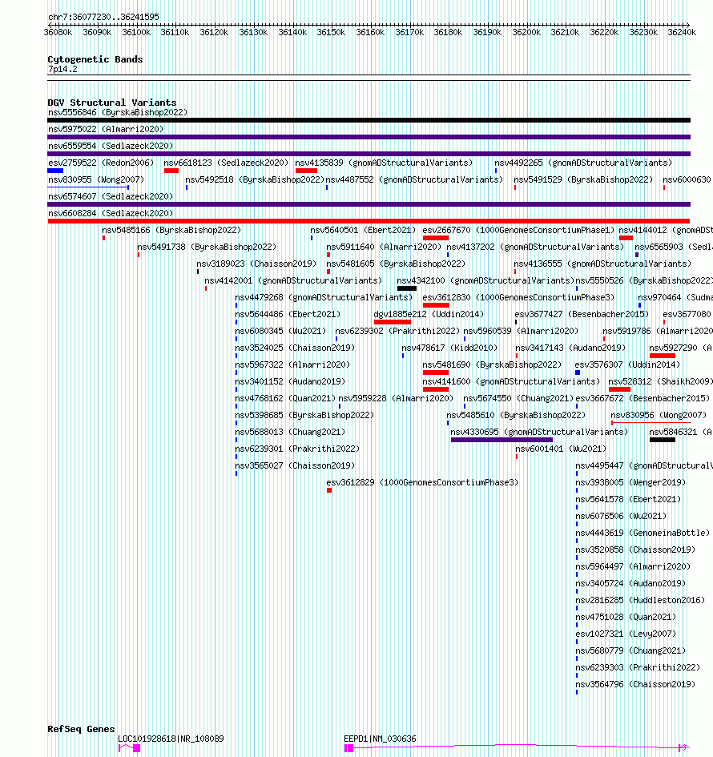This screenshot has height=757, width=713.
Task: Open nsv6080345 (Wu2021) variant
Action: [280, 332]
